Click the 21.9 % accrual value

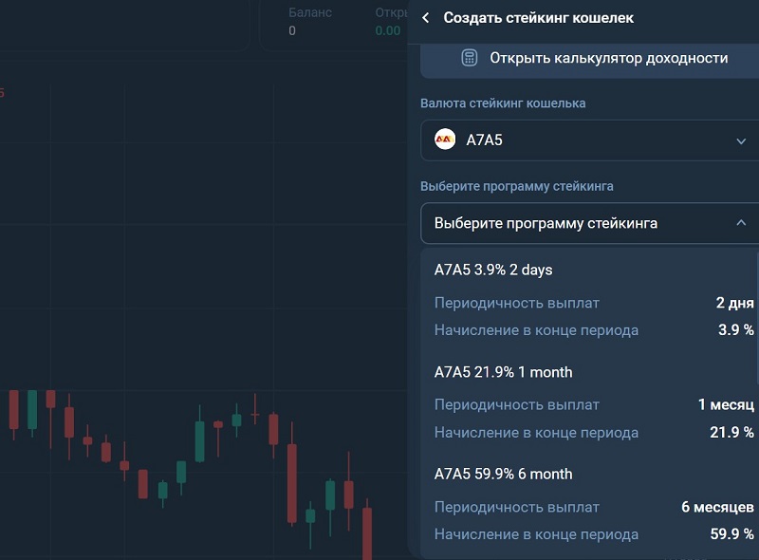731,432
